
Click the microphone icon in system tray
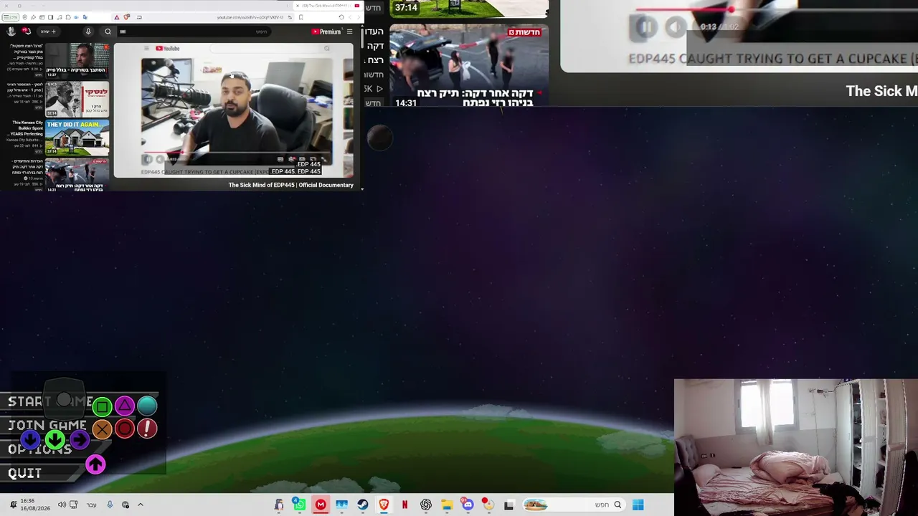coord(110,505)
